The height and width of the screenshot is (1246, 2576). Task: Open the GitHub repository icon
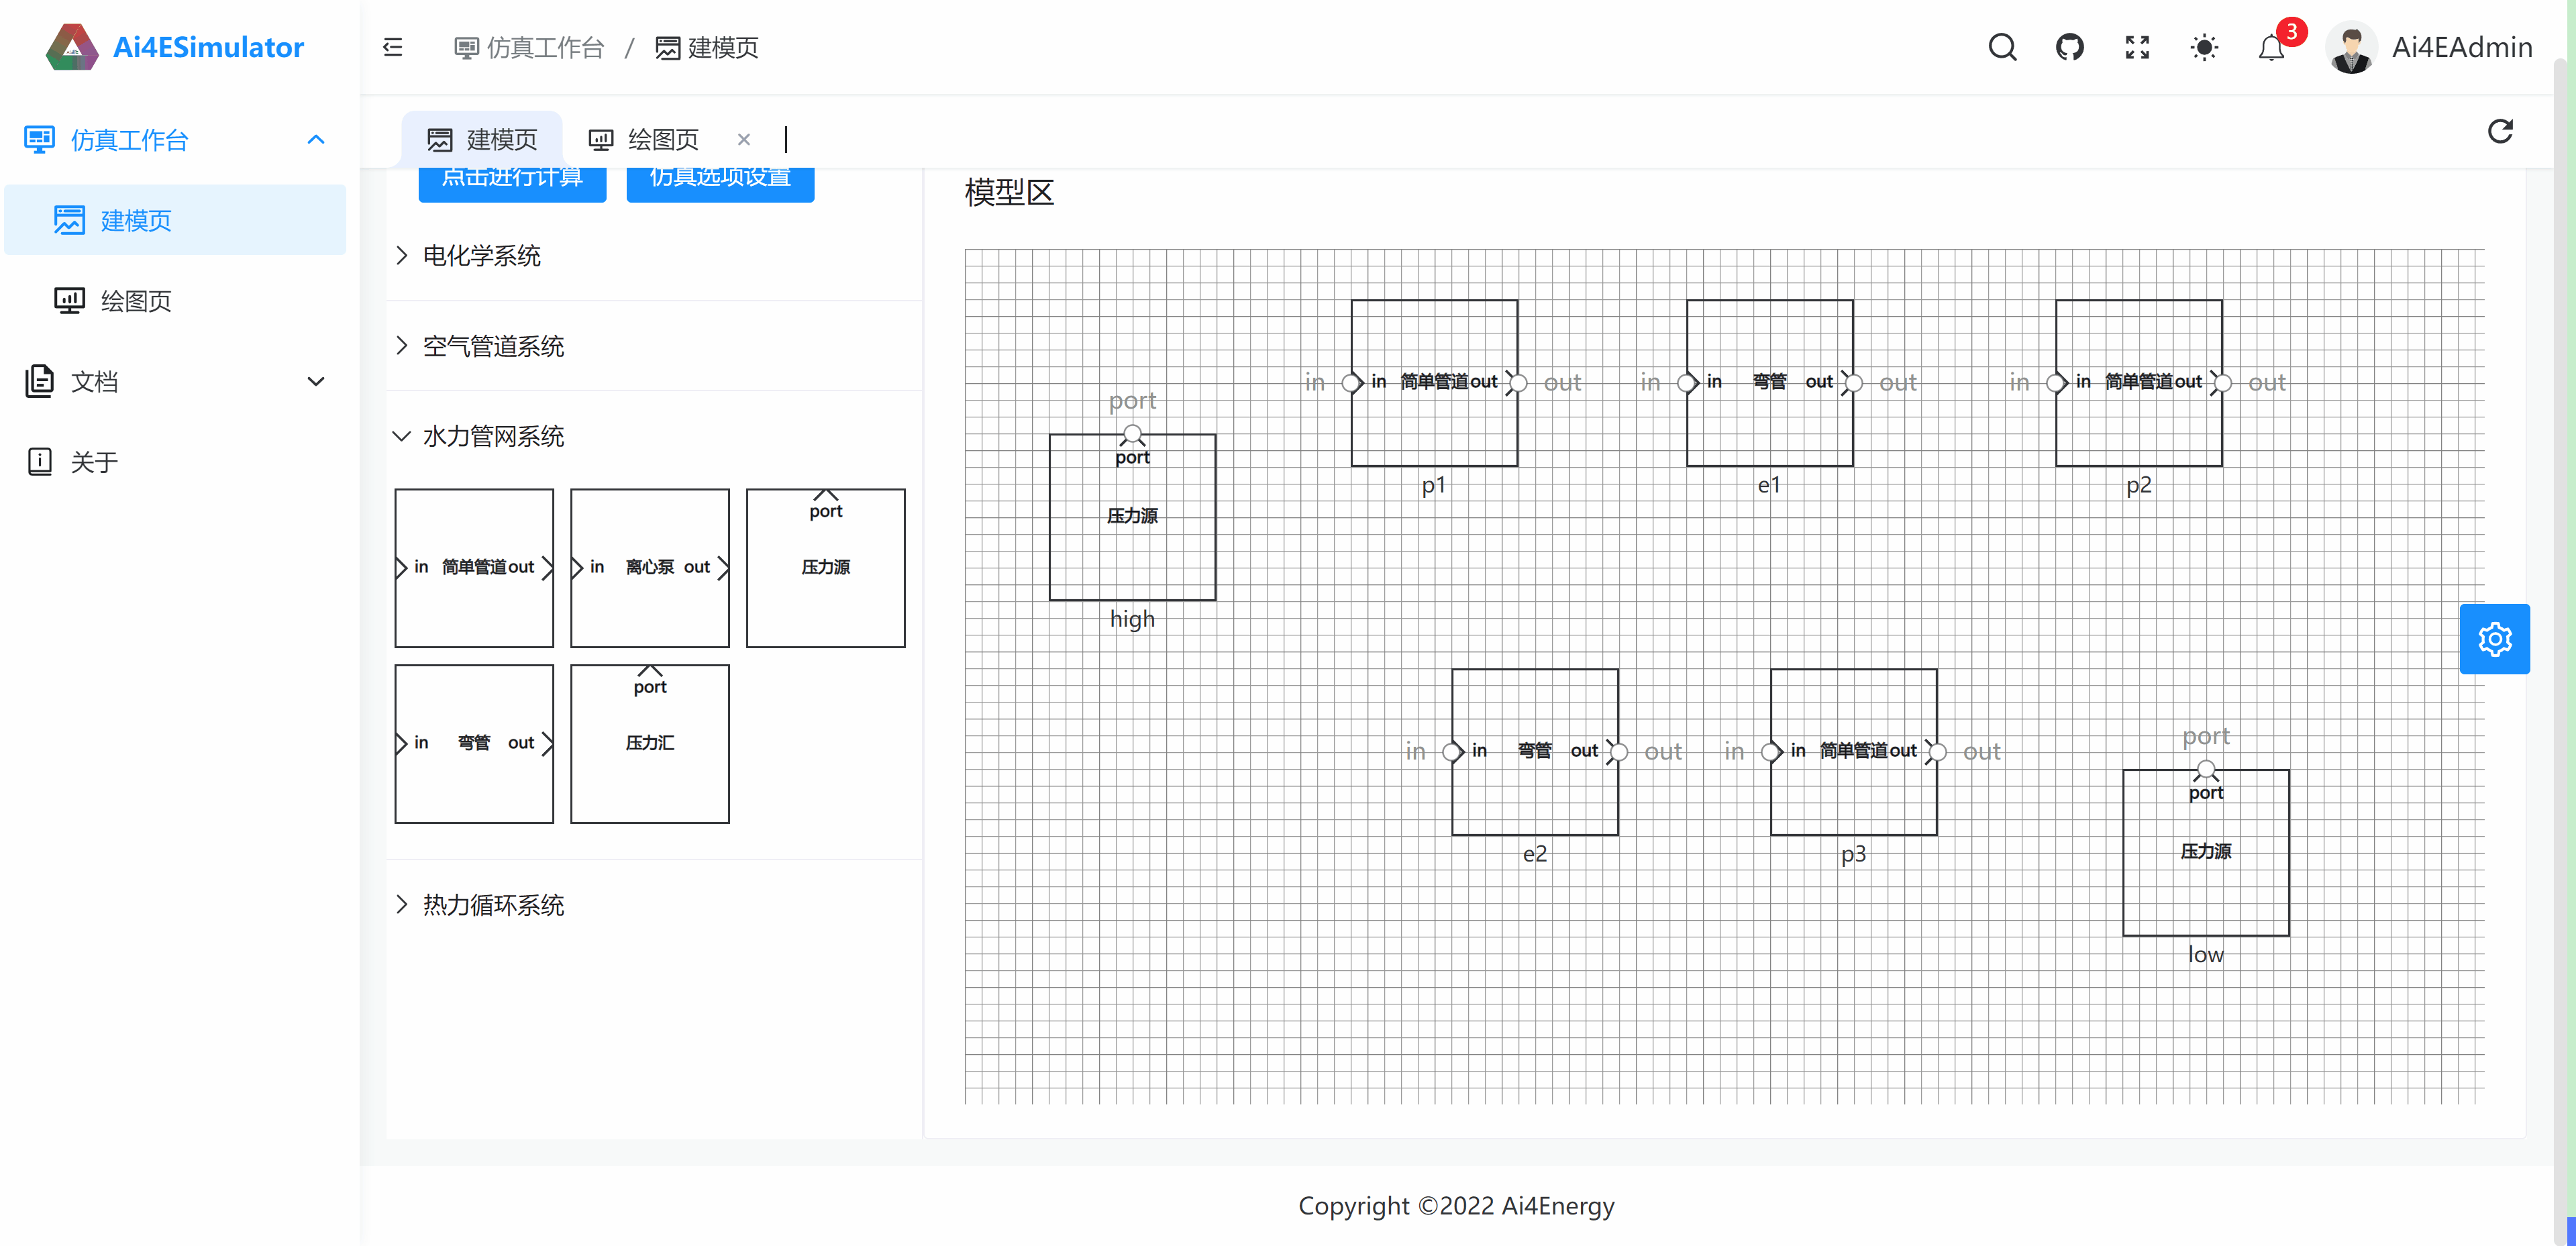2069,47
